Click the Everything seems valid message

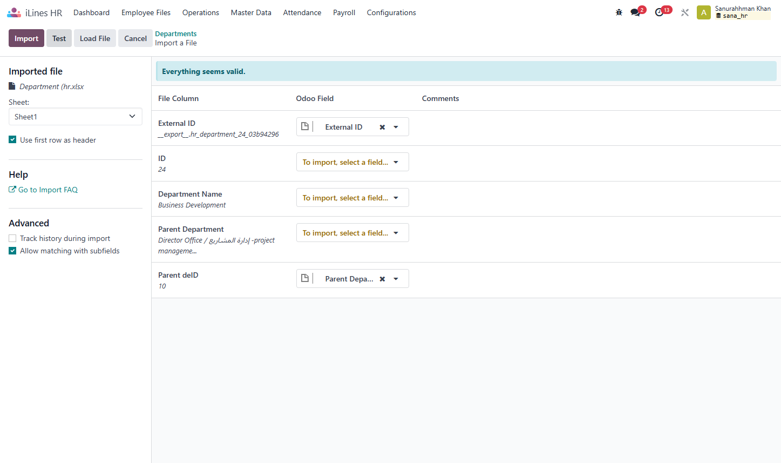(203, 71)
